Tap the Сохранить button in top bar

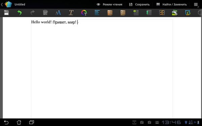pos(139,4)
